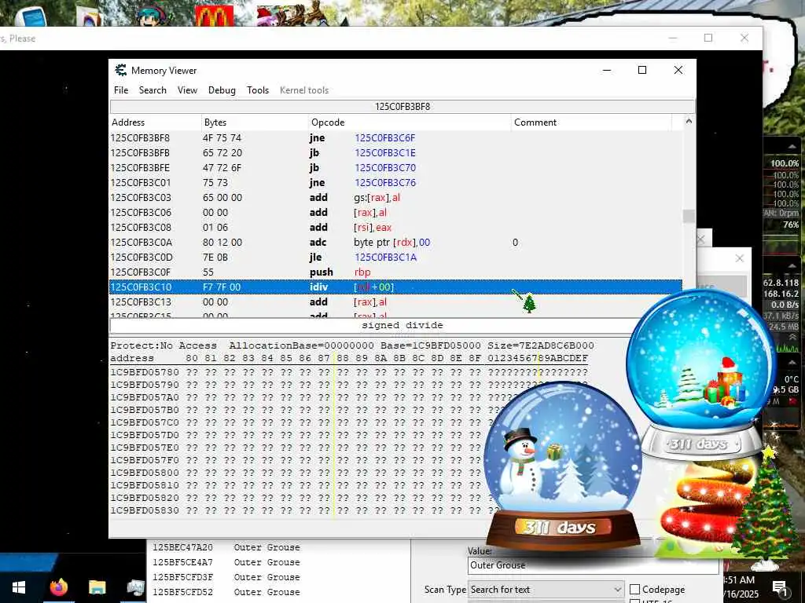Viewport: 805px width, 603px height.
Task: Select row 125C0FB3C03 add gs:[rax],al
Action: click(x=396, y=197)
